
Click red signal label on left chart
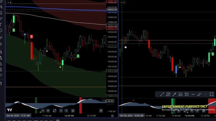31,37
